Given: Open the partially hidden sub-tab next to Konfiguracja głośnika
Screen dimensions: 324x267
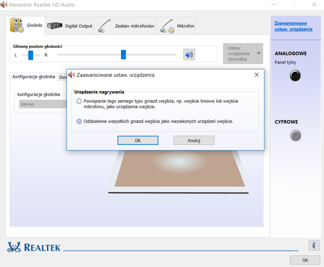Looking at the screenshot, I should coord(62,77).
